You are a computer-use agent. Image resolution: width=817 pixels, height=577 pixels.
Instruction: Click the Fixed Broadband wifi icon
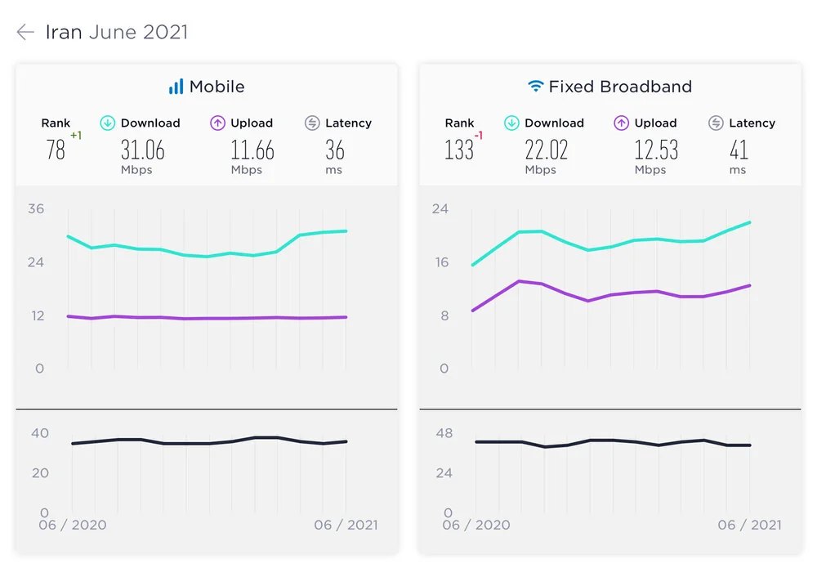pos(536,87)
